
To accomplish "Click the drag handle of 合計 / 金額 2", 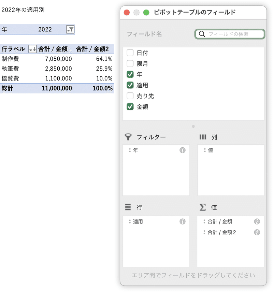I will click(204, 232).
